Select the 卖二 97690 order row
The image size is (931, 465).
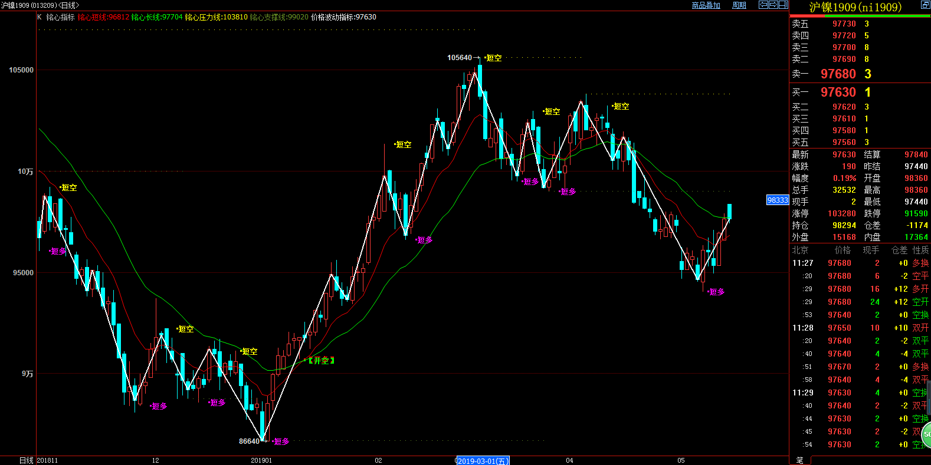tap(860, 59)
